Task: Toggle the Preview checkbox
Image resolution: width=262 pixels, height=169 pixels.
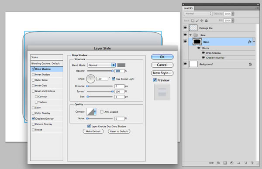Action: (155, 80)
